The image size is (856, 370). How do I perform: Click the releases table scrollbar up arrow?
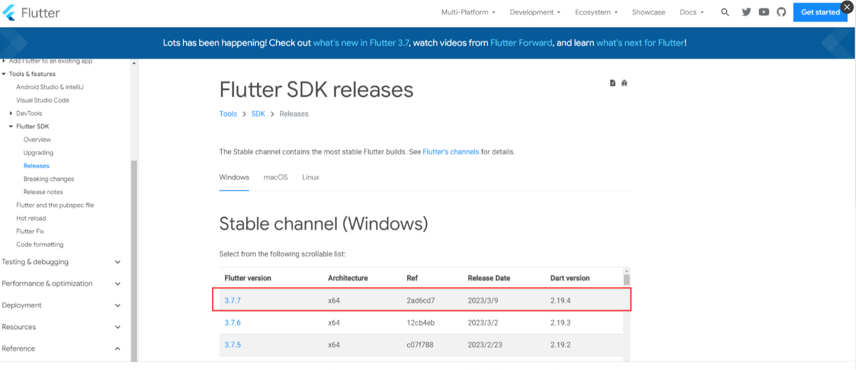pos(627,271)
